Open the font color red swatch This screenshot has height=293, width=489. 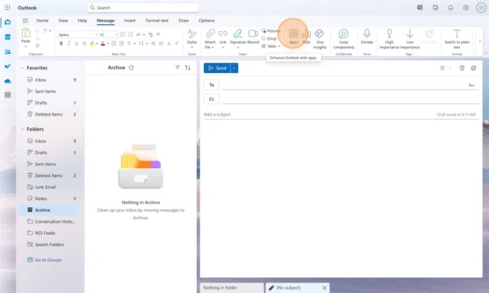(x=102, y=43)
